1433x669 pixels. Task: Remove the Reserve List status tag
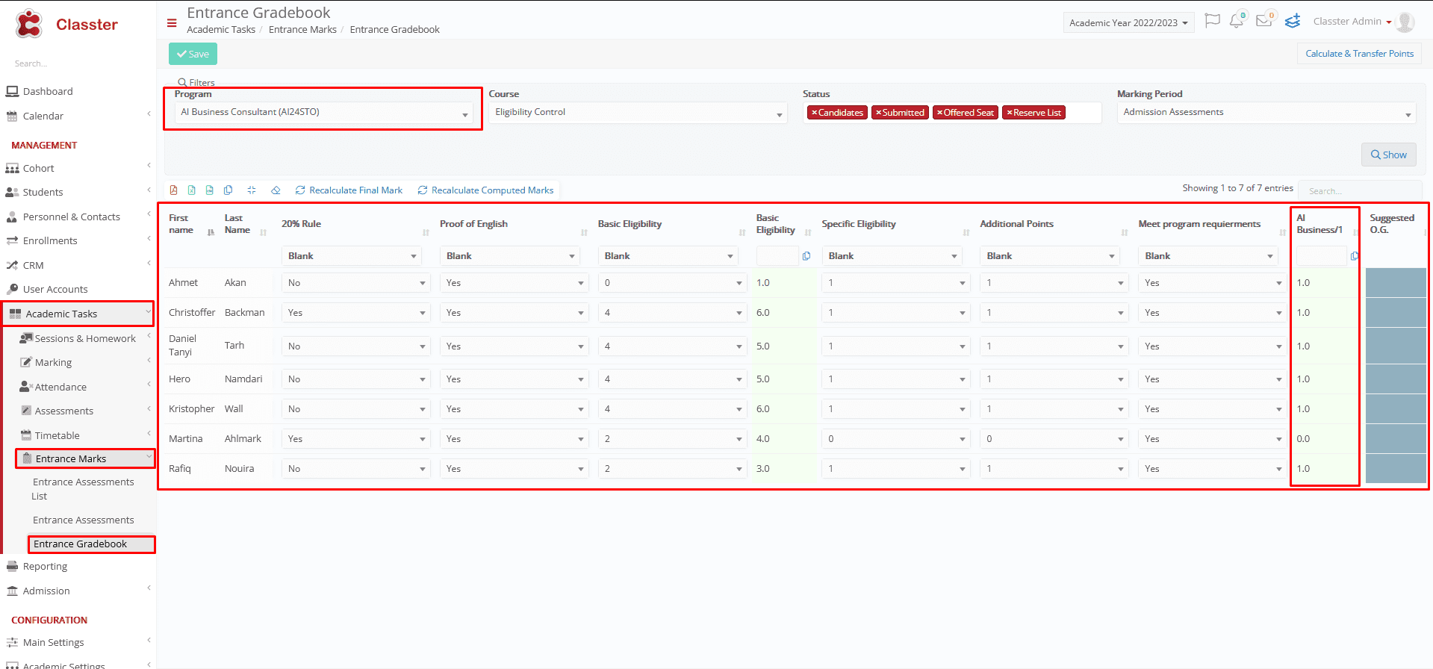1009,113
